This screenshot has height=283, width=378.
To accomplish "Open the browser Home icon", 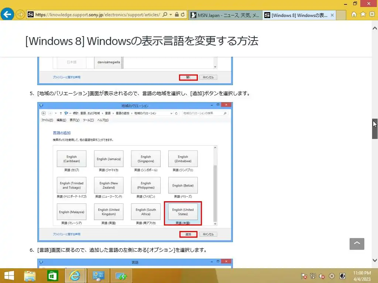I will point(354,14).
